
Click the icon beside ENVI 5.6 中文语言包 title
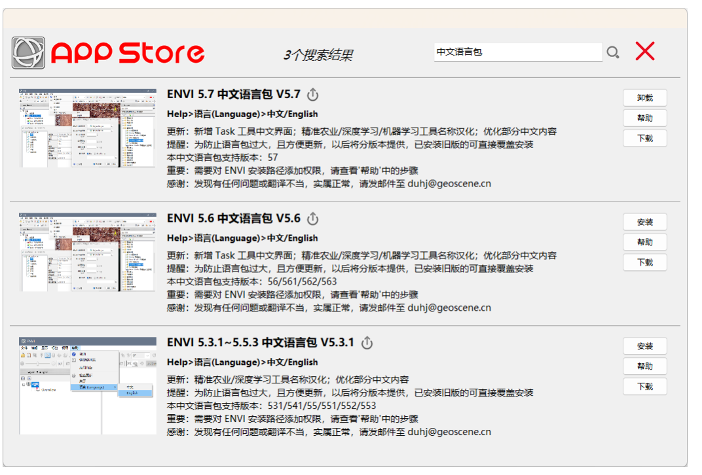[x=313, y=219]
